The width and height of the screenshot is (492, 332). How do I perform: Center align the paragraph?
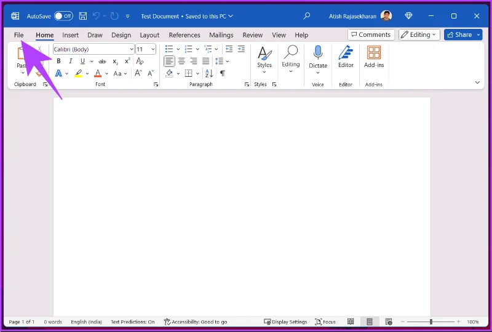[181, 61]
